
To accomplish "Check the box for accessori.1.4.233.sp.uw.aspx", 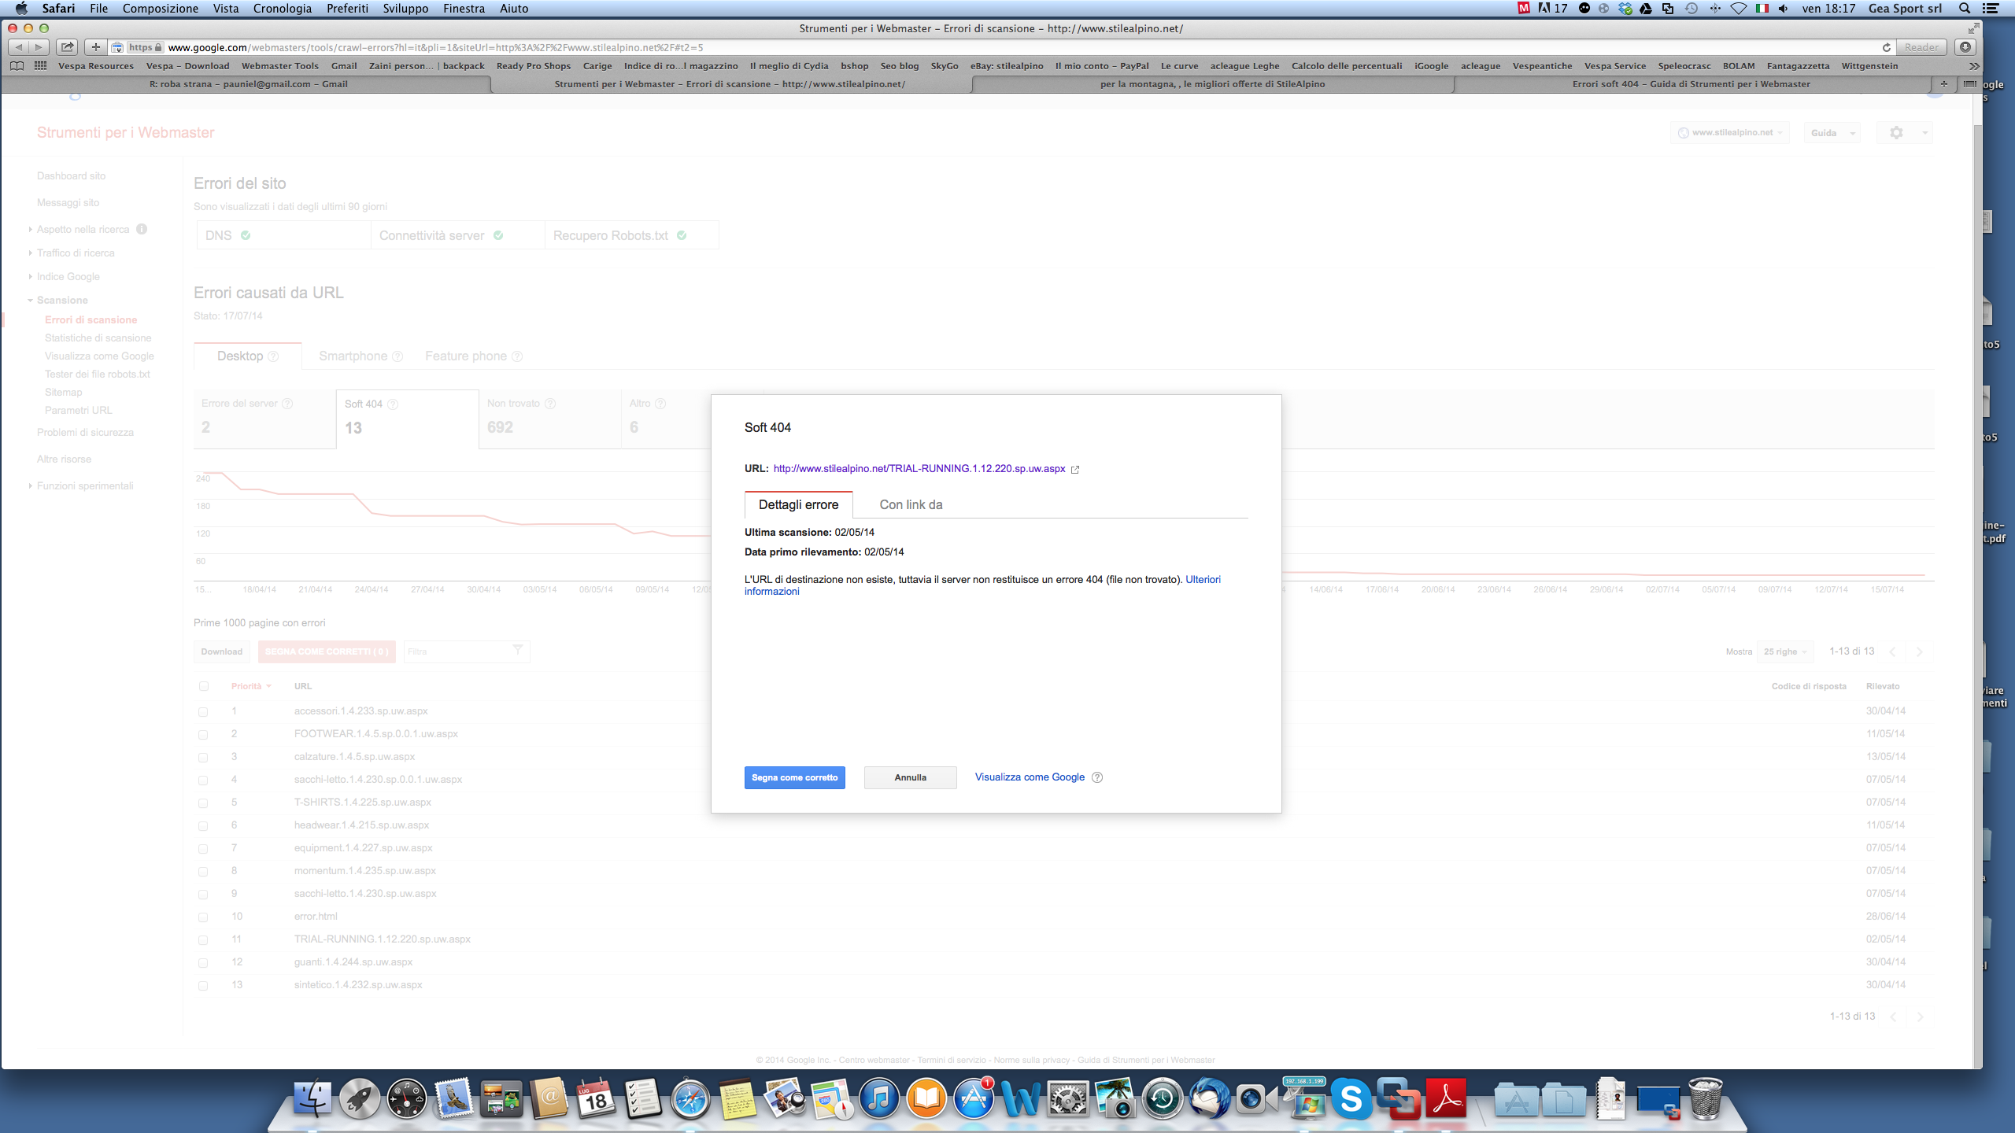I will point(203,712).
